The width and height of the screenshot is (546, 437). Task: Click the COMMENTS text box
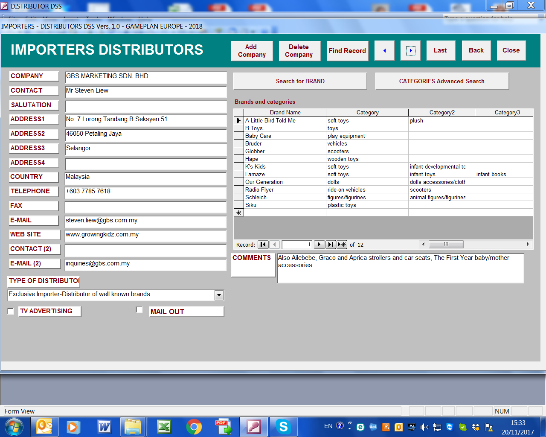pyautogui.click(x=401, y=268)
